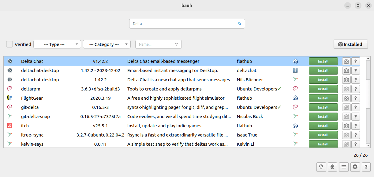Screen dimensions: 374x177
Task: Select the Delta Chat row name
Action: [32, 61]
